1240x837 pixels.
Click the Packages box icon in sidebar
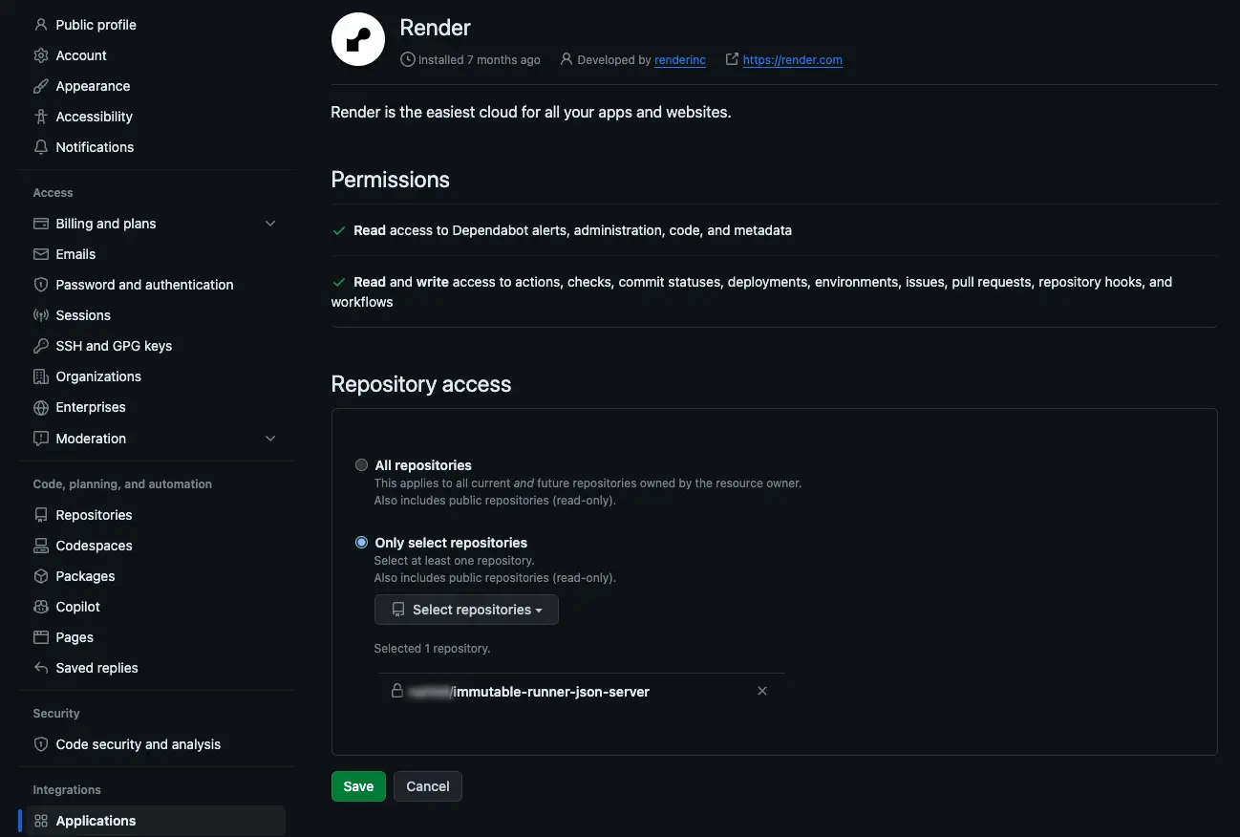point(40,575)
